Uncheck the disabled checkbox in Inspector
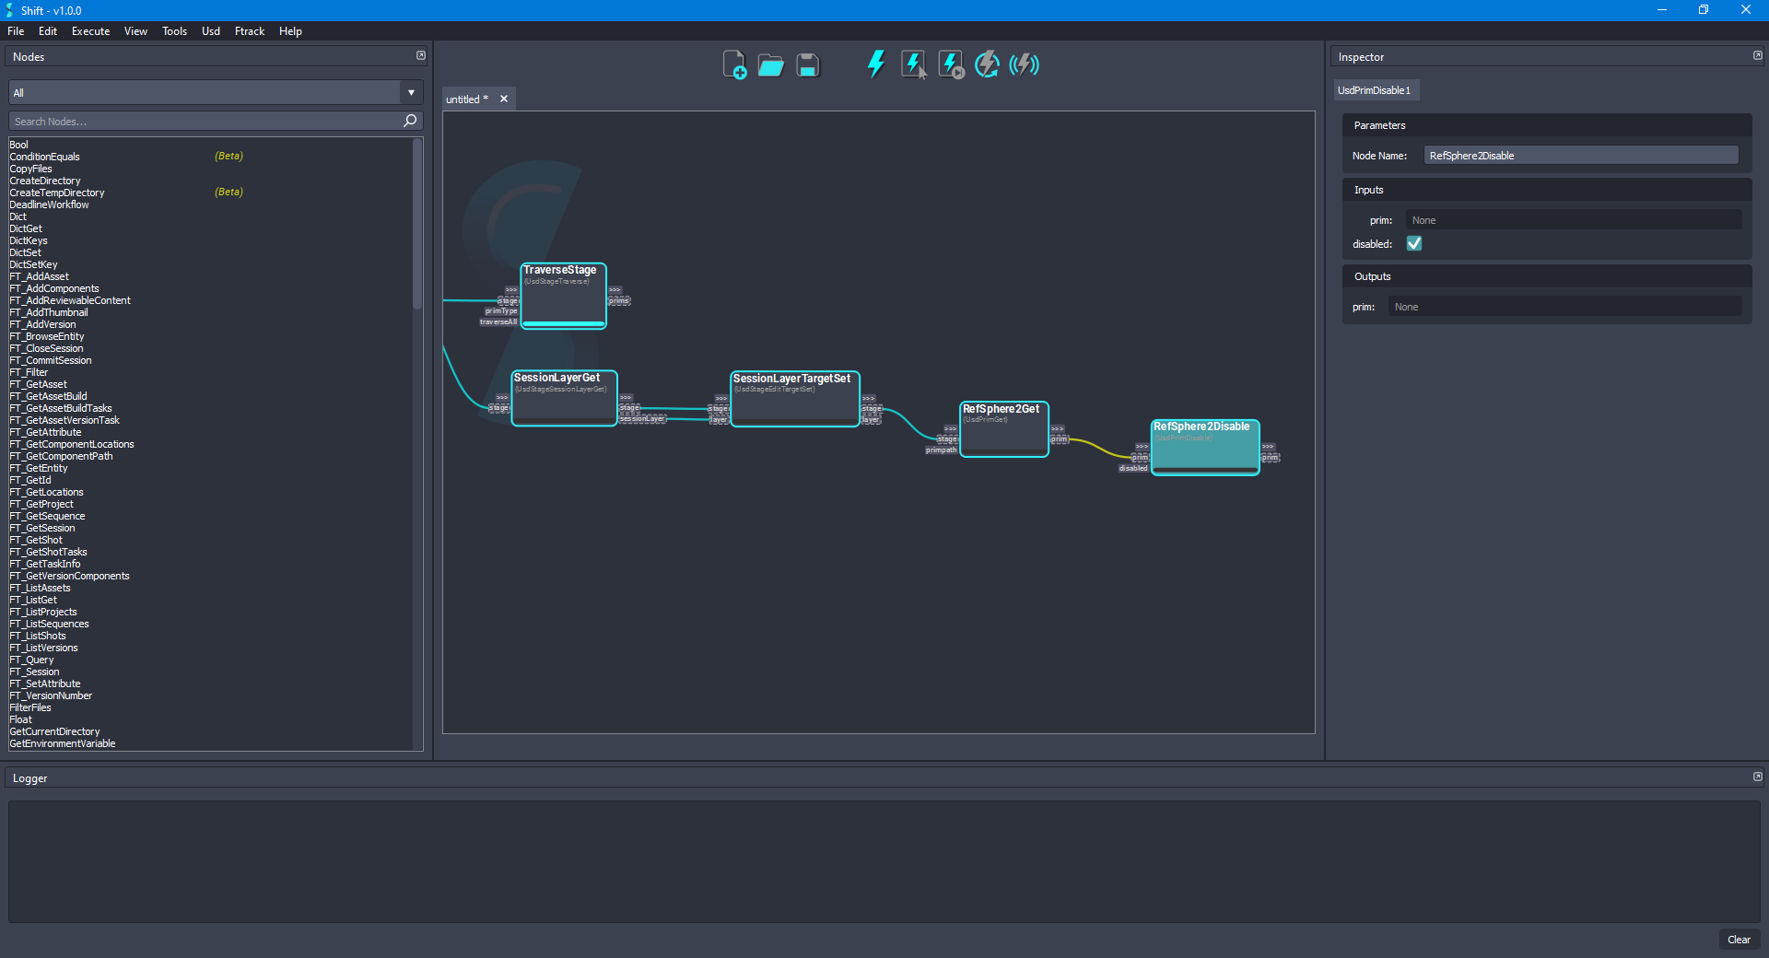Image resolution: width=1769 pixels, height=958 pixels. coord(1414,244)
